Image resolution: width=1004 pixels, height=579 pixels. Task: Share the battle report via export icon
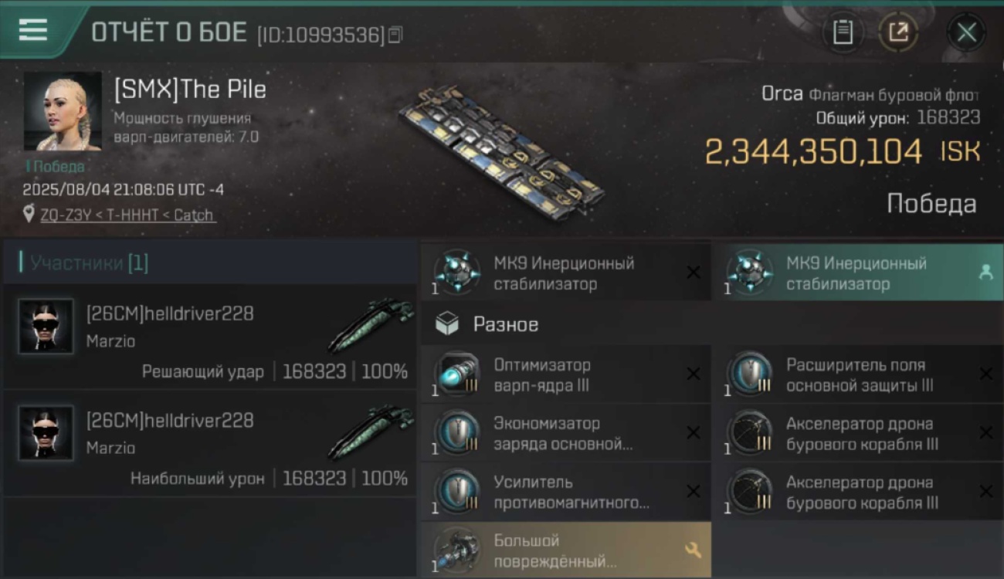click(899, 32)
